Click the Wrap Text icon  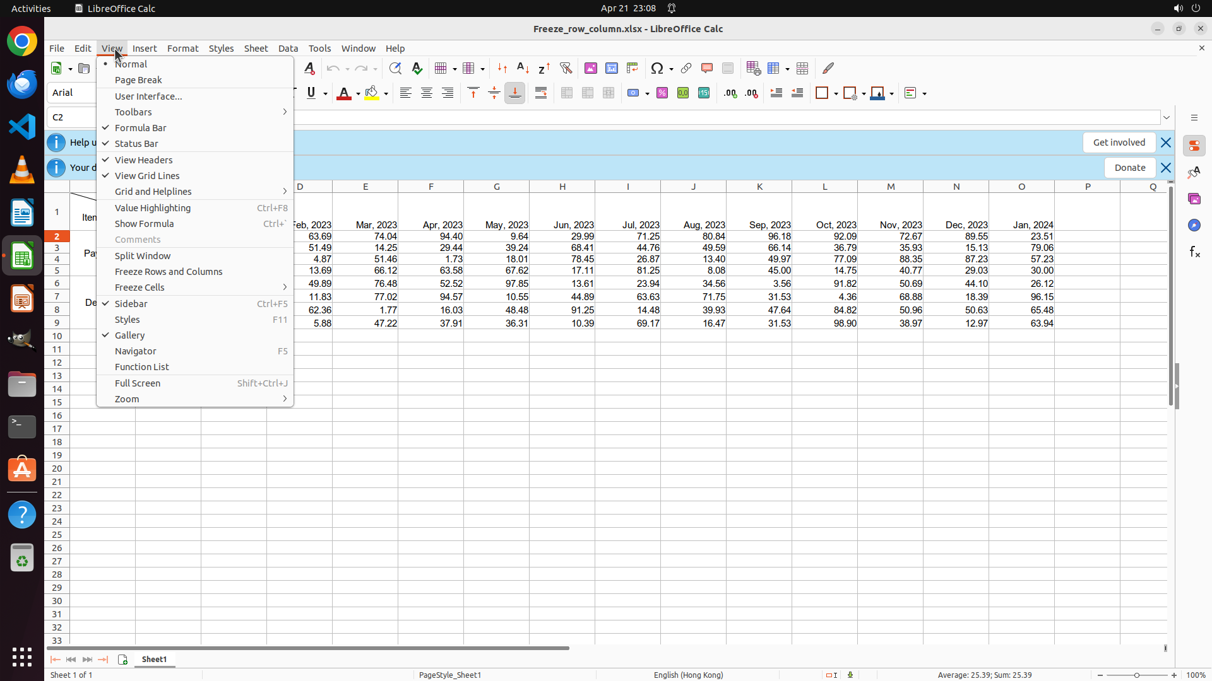[x=541, y=93]
